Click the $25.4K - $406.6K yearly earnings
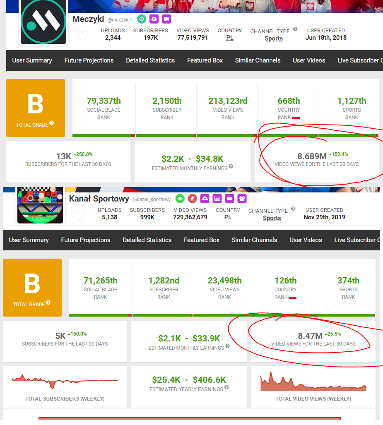Image resolution: width=383 pixels, height=425 pixels. [189, 380]
